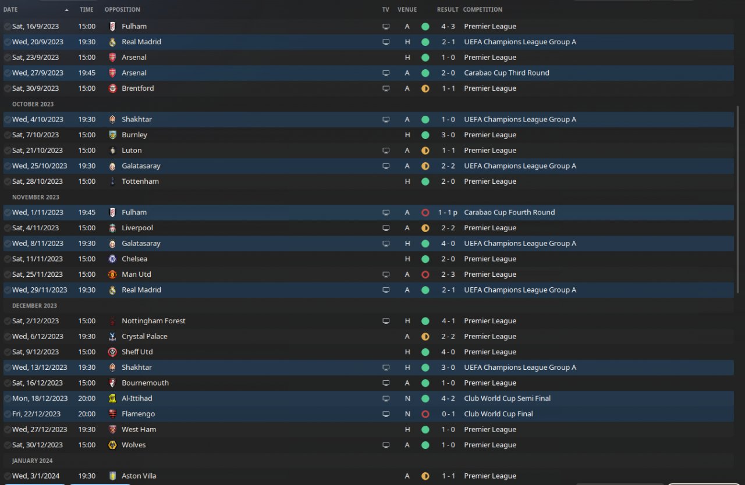Click the Fulham club badge in the 16/9/2023 fixture
745x485 pixels.
112,26
